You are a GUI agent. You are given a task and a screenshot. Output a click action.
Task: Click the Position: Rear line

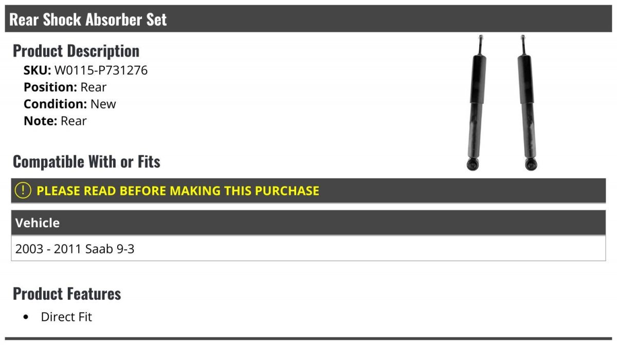click(x=65, y=87)
